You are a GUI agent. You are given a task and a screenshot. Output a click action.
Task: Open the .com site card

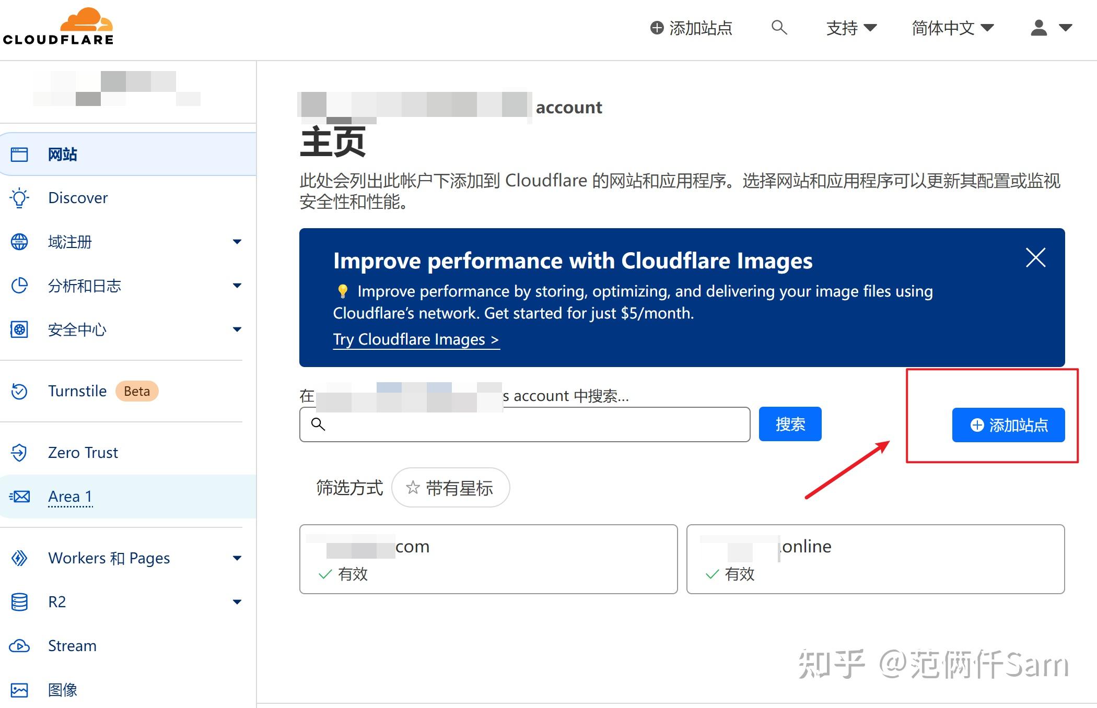[x=488, y=559]
